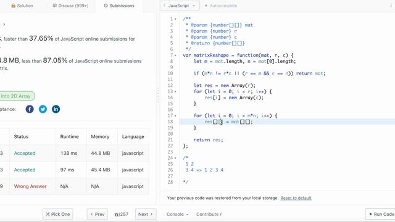Expand the Console panel
This screenshot has width=395, height=222.
[x=177, y=214]
